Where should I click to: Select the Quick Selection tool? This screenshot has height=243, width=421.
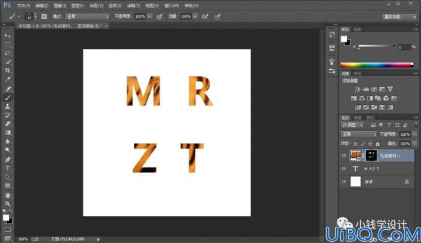click(x=8, y=62)
